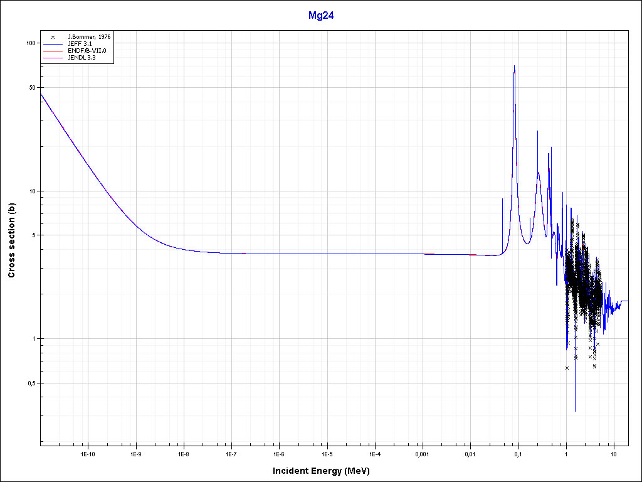Screen dimensions: 642x482
Task: Click the J.Bommer, 1976 legend entry
Action: [x=89, y=37]
